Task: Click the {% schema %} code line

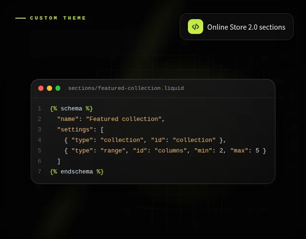Action: (71, 109)
